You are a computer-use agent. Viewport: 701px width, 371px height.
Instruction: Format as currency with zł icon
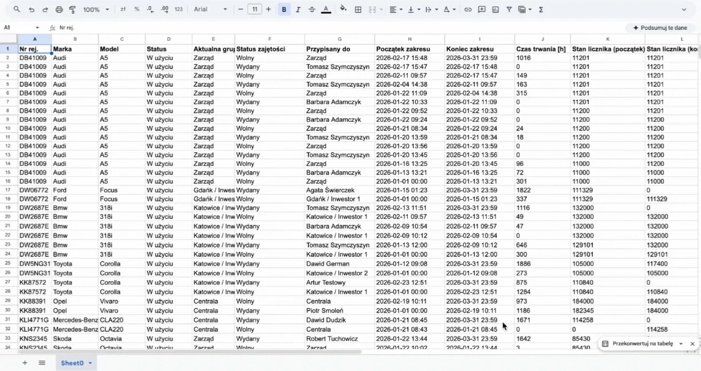(123, 9)
